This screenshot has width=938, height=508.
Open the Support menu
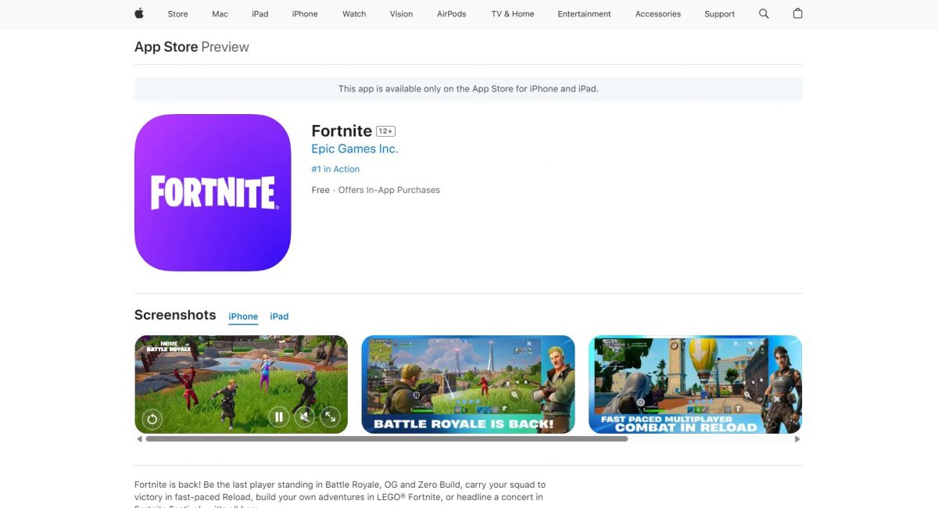[x=719, y=14]
